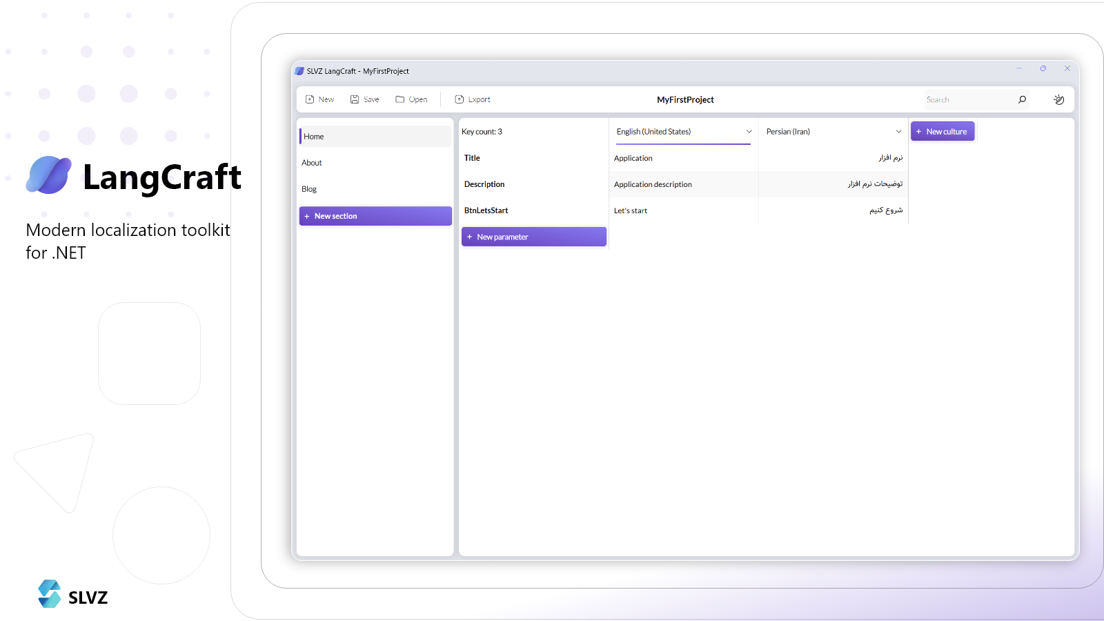The height and width of the screenshot is (621, 1104).
Task: Edit the English value "Application"
Action: (683, 158)
